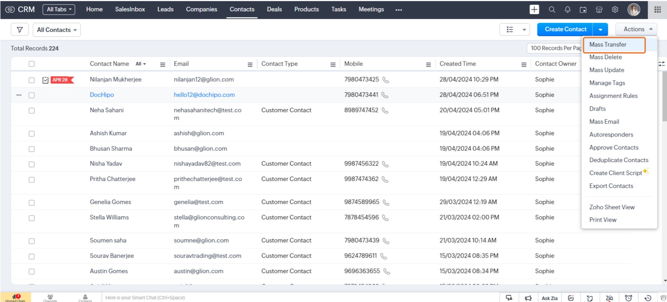Switch to the Deals tab
This screenshot has width=667, height=302.
pyautogui.click(x=274, y=9)
